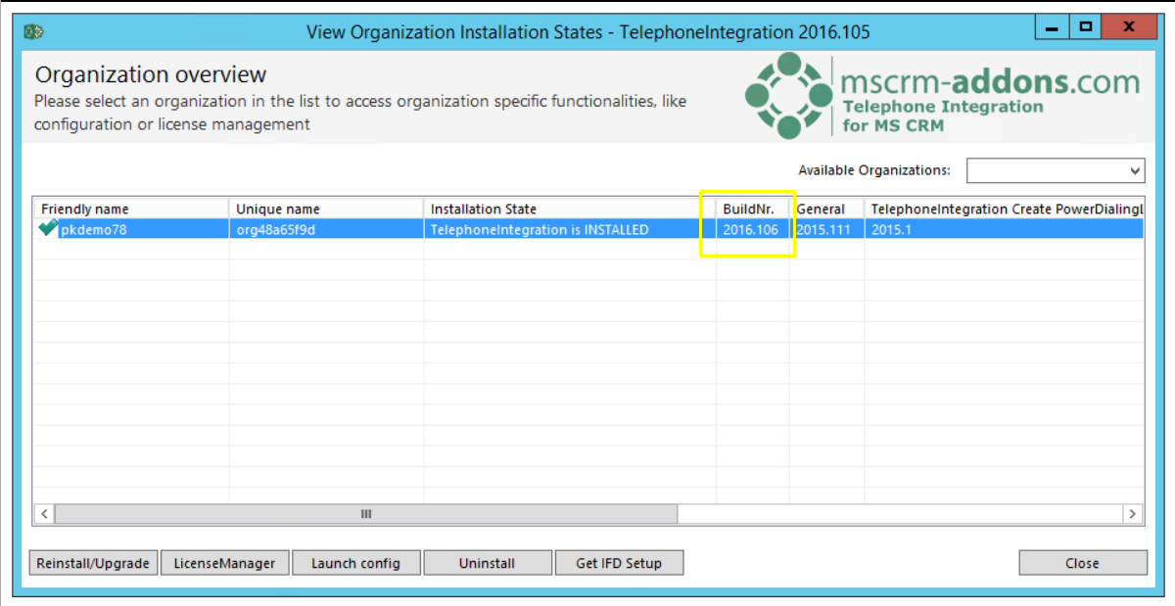
Task: Sort by the Unique name column header
Action: click(x=326, y=209)
